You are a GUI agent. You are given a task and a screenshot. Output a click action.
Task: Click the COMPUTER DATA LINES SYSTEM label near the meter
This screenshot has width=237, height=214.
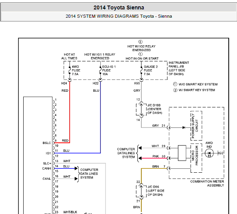tap(126, 153)
